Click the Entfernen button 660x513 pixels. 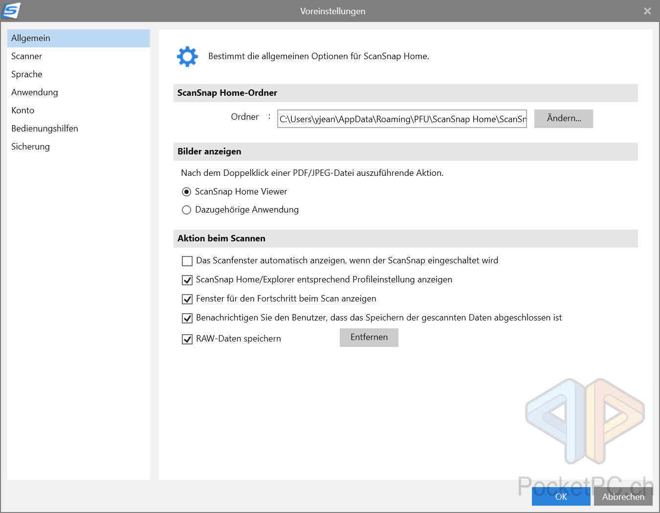tap(369, 338)
